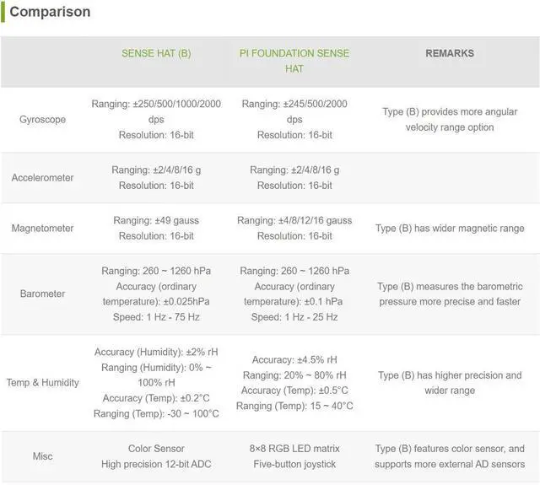Click the Comparison section heading
The image size is (540, 485).
pyautogui.click(x=50, y=13)
